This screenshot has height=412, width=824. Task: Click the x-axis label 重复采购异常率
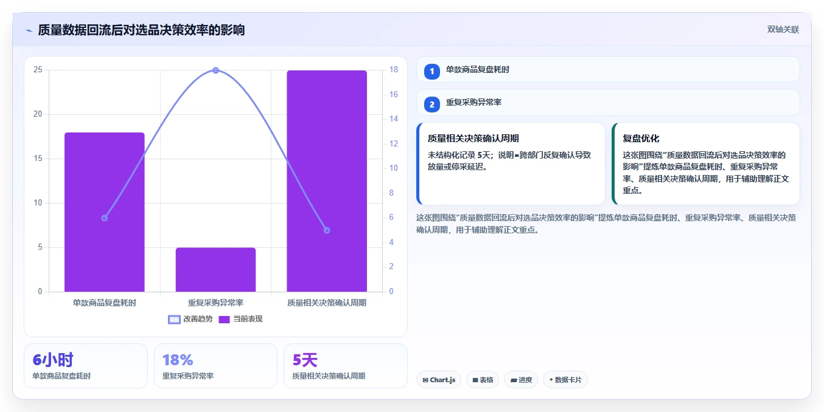(215, 303)
